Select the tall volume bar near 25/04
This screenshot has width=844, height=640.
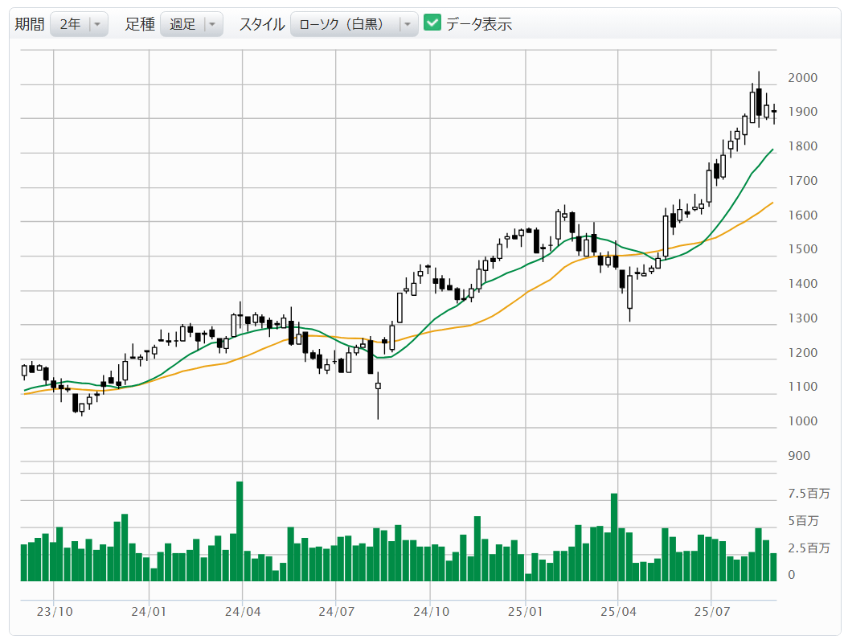[x=614, y=536]
